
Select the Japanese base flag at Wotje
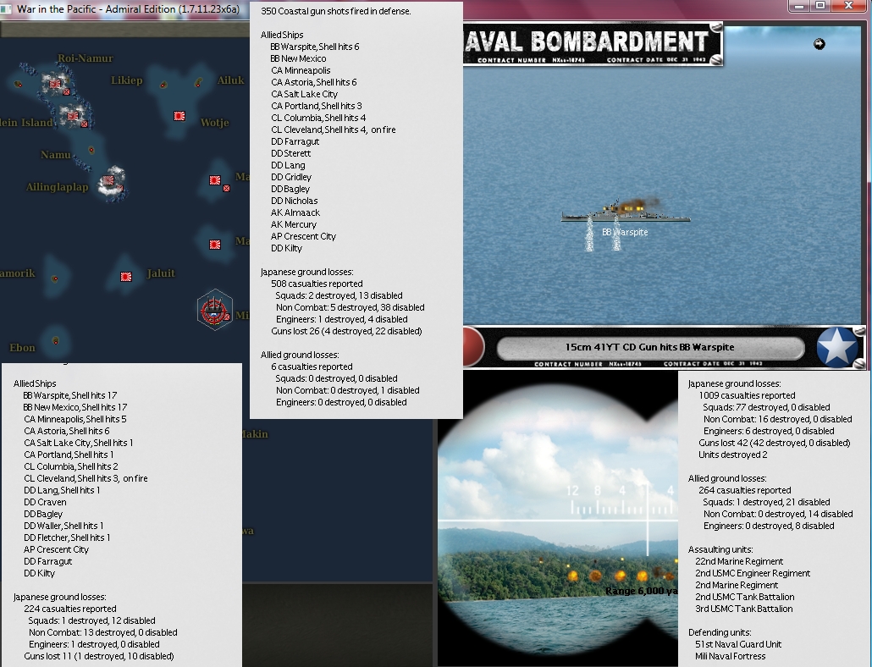179,116
